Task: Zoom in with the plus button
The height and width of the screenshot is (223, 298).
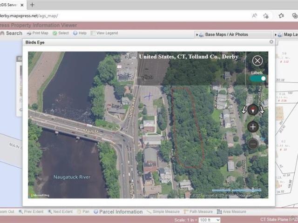Action: pos(253,127)
